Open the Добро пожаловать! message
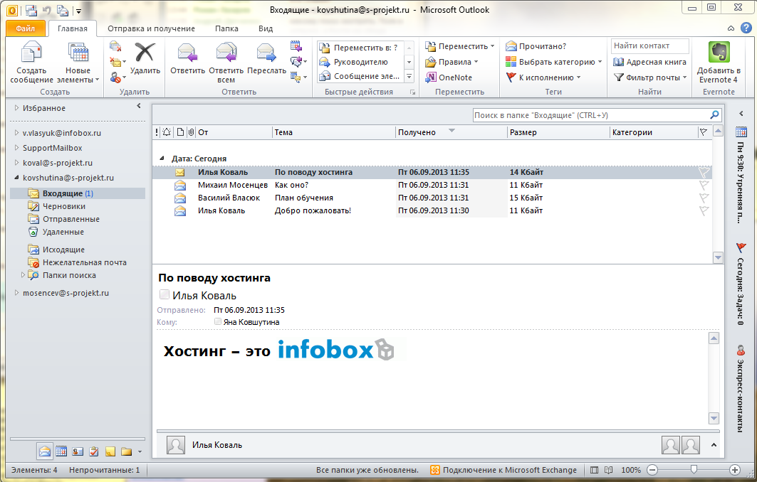Screen dimensions: 757x482 [x=432, y=210]
